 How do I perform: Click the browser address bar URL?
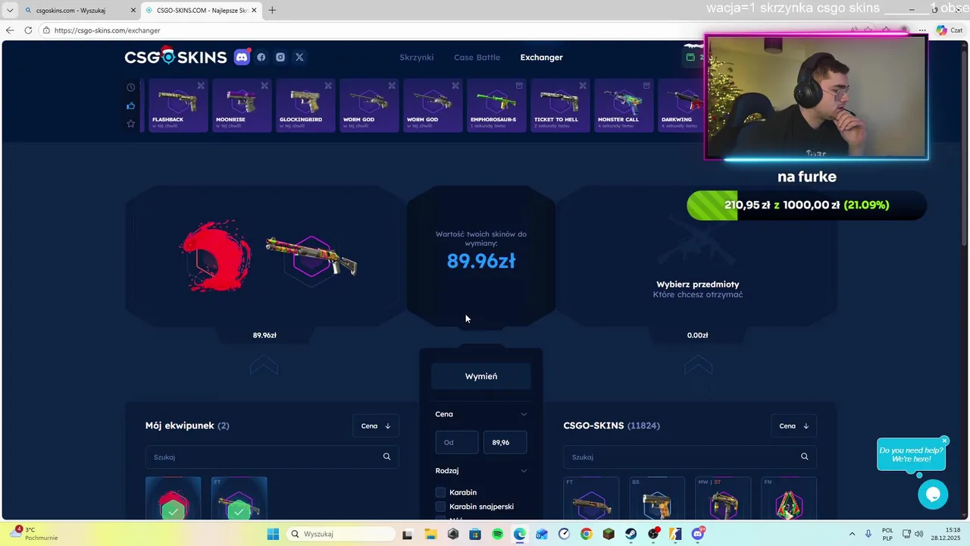click(x=107, y=30)
